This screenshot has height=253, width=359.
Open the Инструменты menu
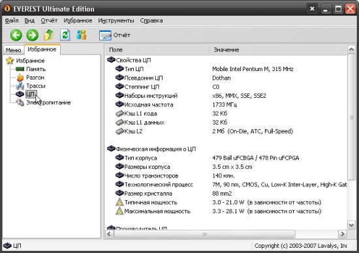[x=116, y=21]
